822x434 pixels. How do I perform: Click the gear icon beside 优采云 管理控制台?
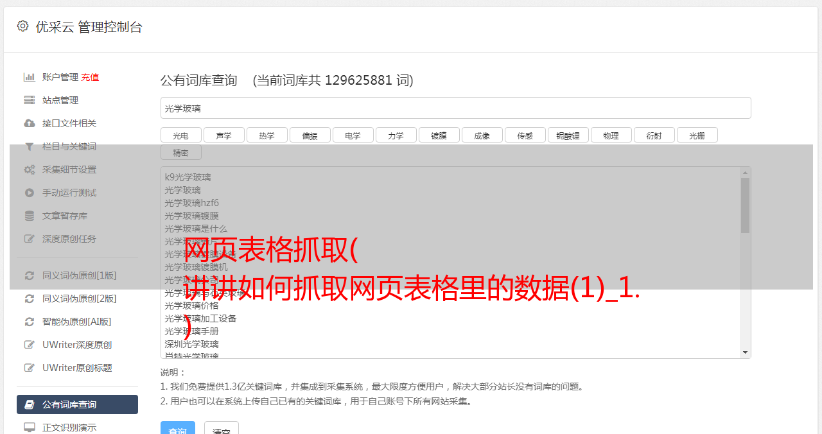click(22, 26)
